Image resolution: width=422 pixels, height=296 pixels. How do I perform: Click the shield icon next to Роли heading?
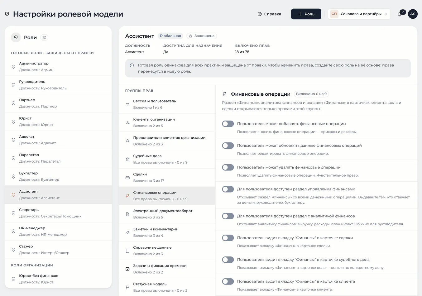tap(16, 37)
